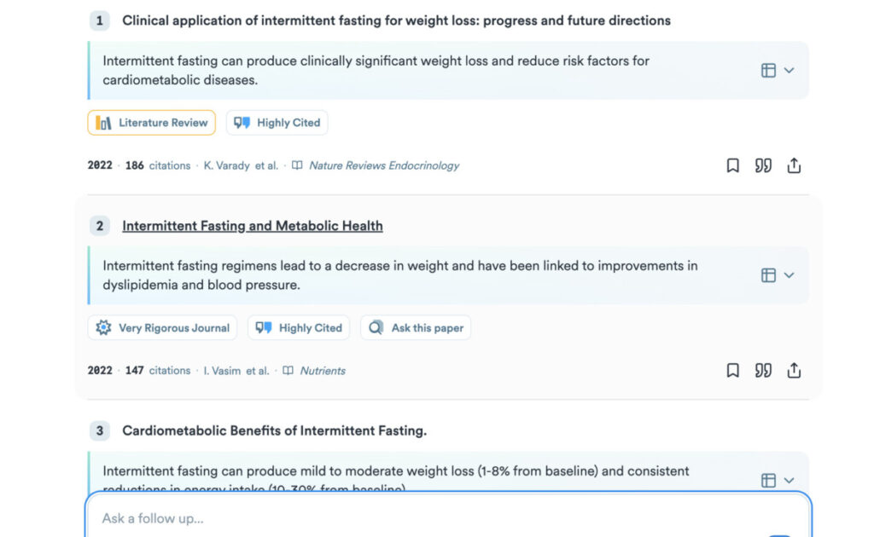Click the Ask this paper button
This screenshot has width=874, height=537.
pyautogui.click(x=416, y=328)
